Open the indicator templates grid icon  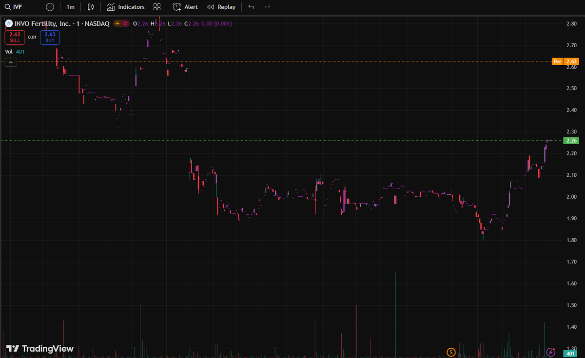click(x=156, y=7)
